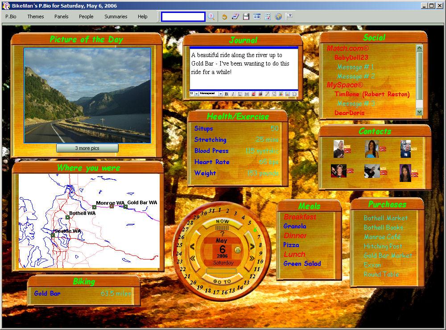Viewport: 446px width, 330px height.
Task: Click the question mark on date dial
Action: pyautogui.click(x=222, y=234)
